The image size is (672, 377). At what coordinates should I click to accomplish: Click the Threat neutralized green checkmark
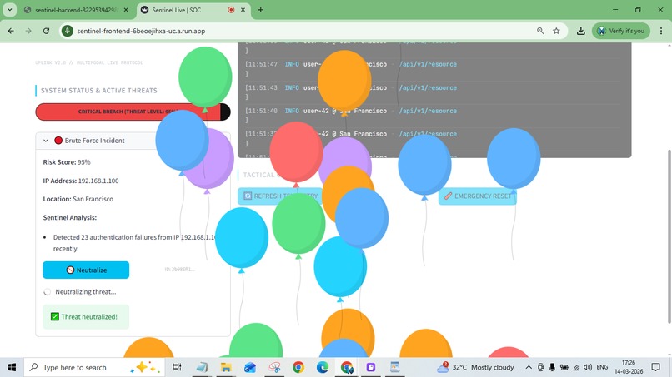coord(55,316)
